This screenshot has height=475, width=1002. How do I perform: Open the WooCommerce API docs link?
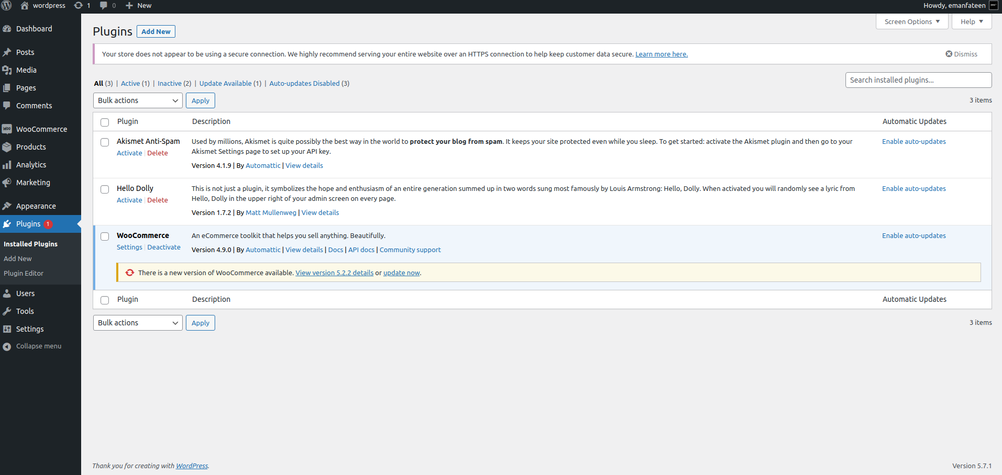(x=361, y=250)
